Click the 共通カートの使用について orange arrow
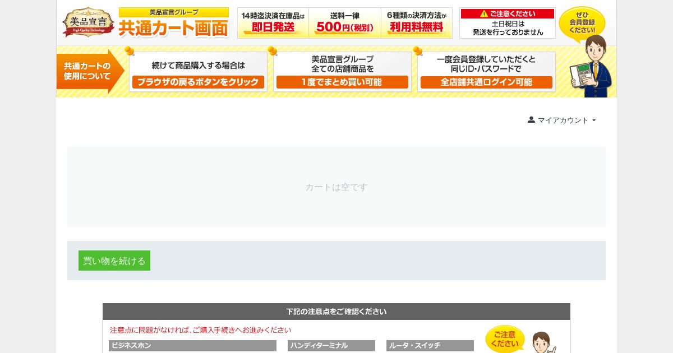 coord(90,71)
